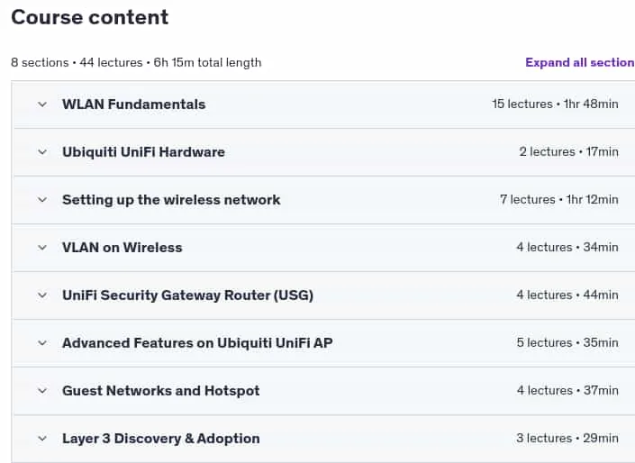Expand the Ubiquiti UniFi Hardware chevron
This screenshot has width=635, height=463.
pos(42,152)
